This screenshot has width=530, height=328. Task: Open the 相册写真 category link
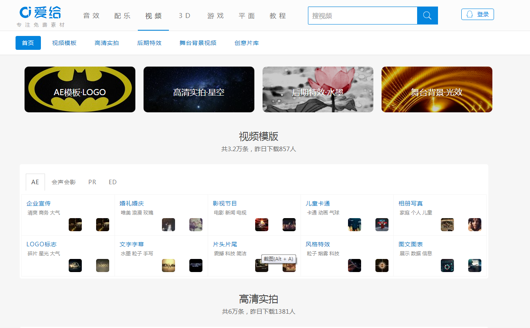point(411,203)
